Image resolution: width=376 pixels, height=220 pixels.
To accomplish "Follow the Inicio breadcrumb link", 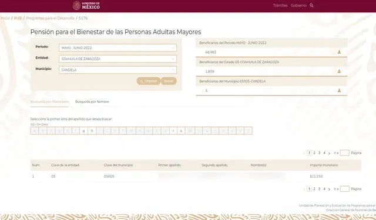I will (x=5, y=18).
